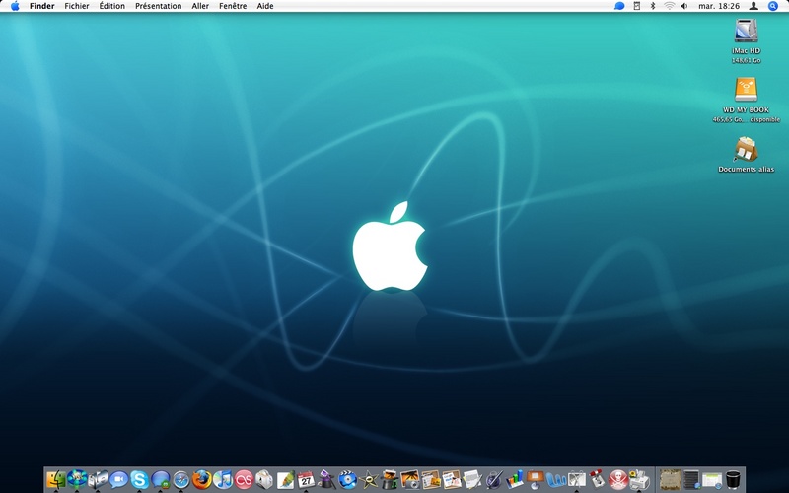Open the Présentation menu
Viewport: 789px width, 493px height.
click(158, 6)
